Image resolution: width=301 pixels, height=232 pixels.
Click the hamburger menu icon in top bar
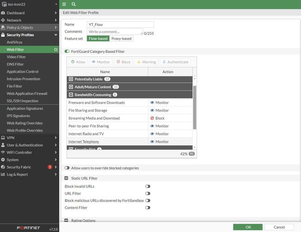coord(64,4)
